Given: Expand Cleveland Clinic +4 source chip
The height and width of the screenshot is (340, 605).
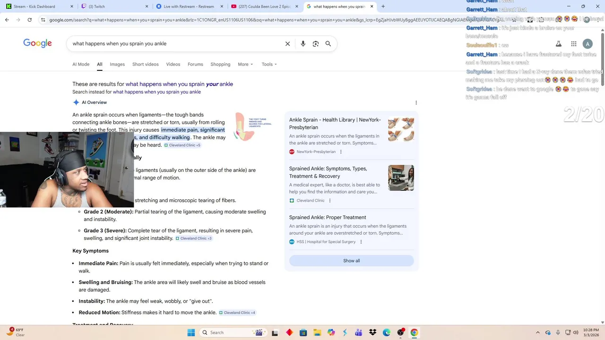Looking at the screenshot, I should 237,313.
